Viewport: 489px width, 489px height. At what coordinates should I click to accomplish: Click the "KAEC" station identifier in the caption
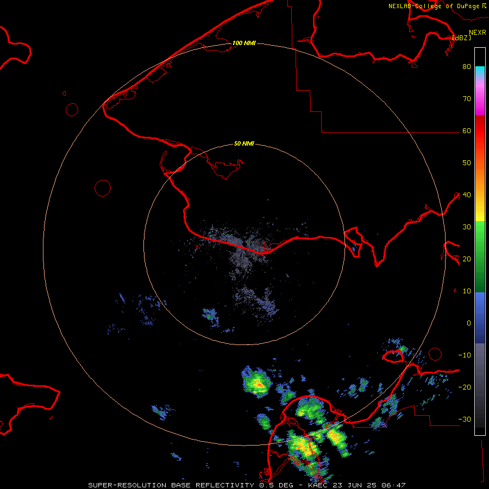[x=318, y=485]
